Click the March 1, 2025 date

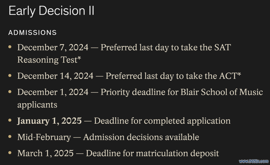pyautogui.click(x=45, y=153)
